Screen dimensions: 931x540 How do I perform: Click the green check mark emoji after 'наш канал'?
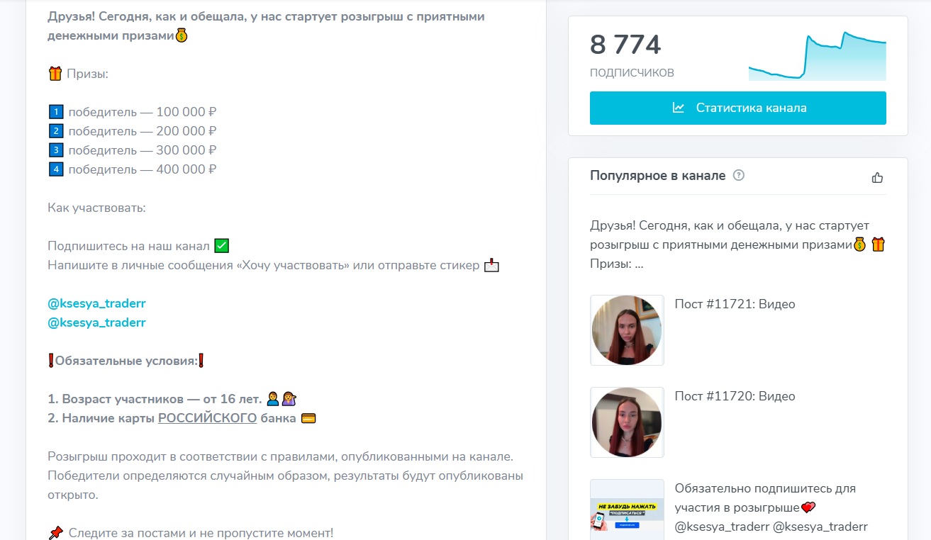click(x=221, y=246)
